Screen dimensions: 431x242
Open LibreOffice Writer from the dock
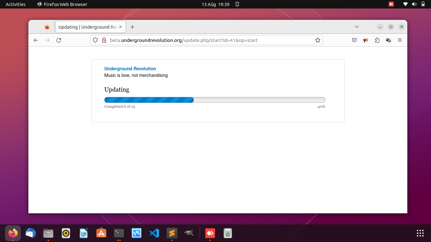click(84, 233)
